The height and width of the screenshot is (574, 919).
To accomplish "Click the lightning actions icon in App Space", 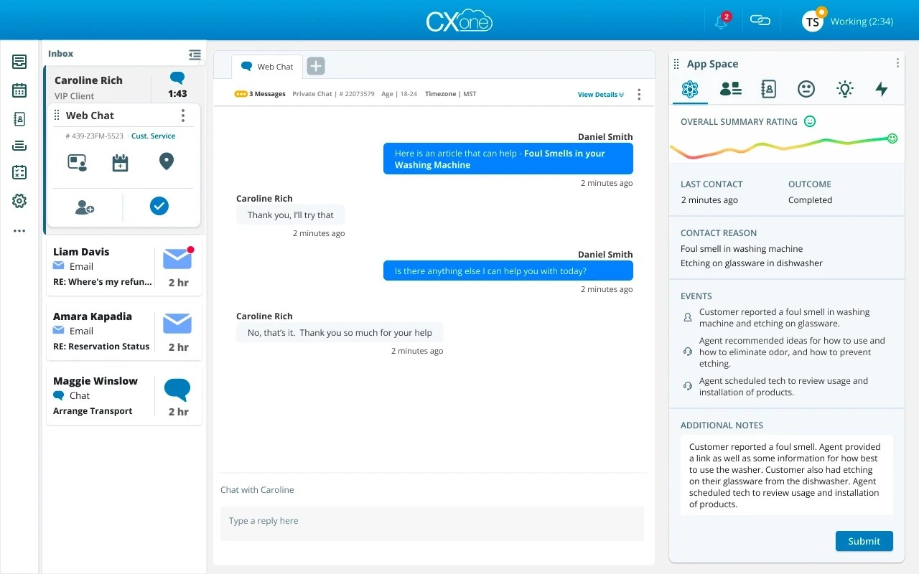I will [x=883, y=89].
